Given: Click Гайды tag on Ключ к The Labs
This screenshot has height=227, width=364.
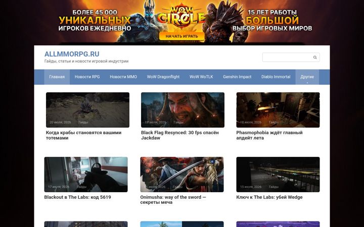Looking at the screenshot, I should pos(274,187).
